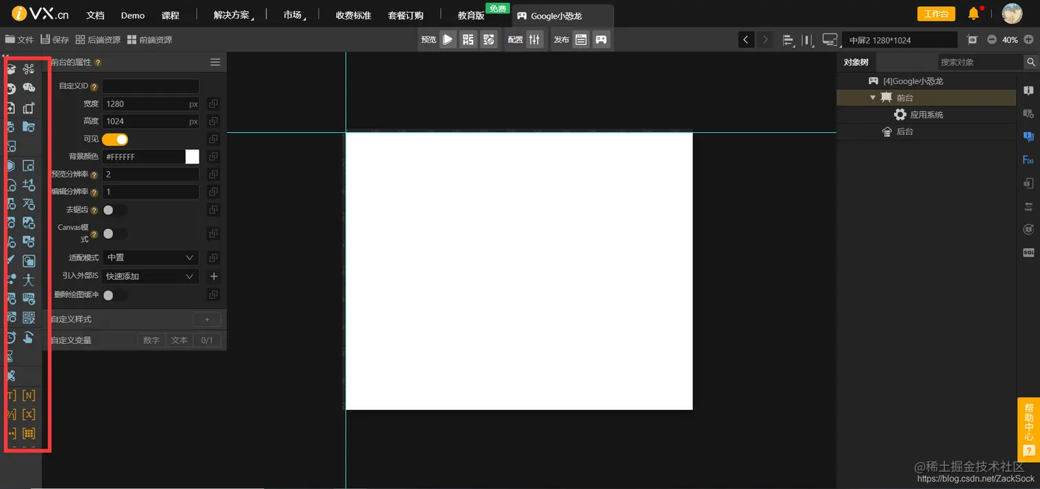
Task: Open the 适配模式 dropdown
Action: [151, 257]
